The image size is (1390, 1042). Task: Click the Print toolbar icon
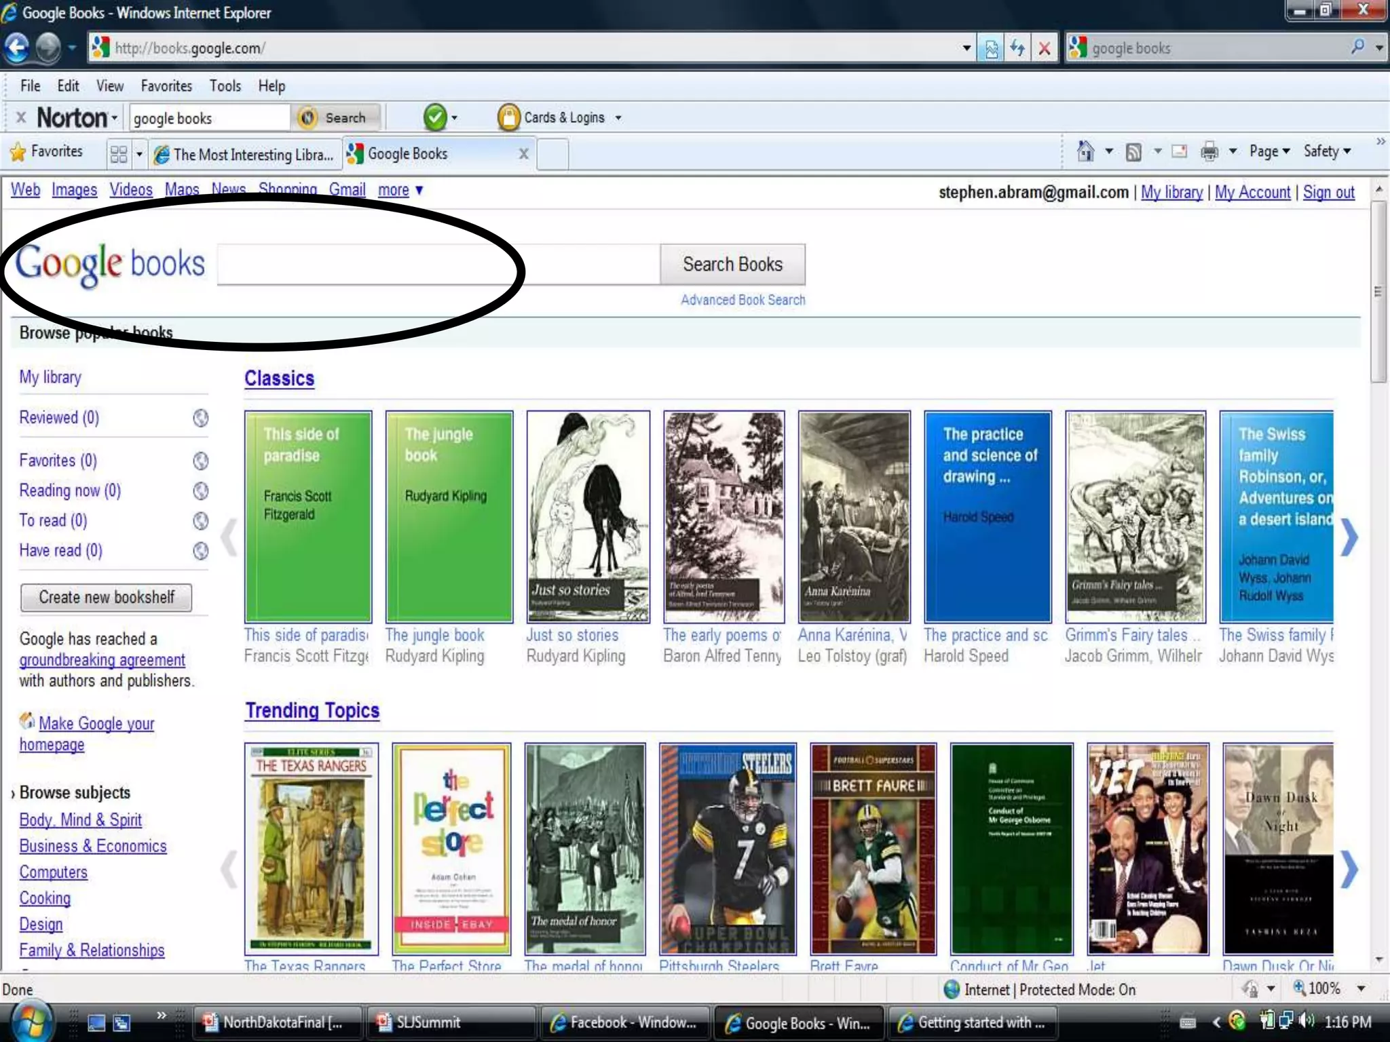[x=1209, y=151]
